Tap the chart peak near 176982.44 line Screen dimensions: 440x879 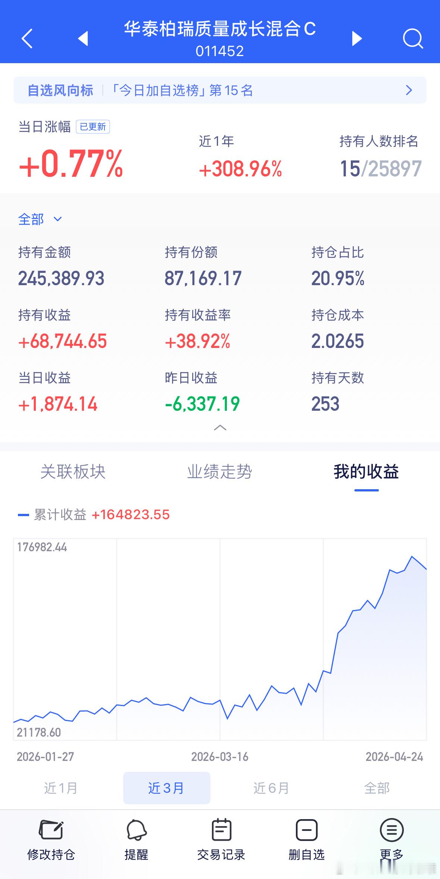412,556
